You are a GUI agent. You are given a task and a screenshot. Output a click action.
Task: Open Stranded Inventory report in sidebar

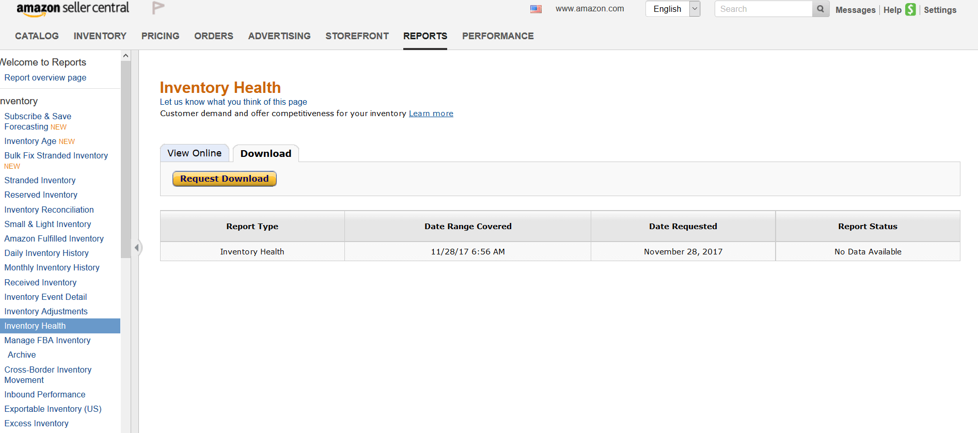pos(40,180)
